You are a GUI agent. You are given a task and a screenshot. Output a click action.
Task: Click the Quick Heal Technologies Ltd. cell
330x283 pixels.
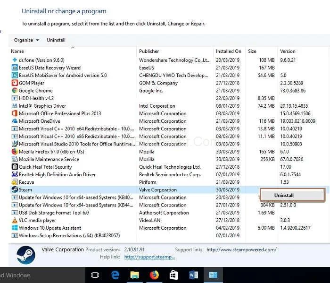pyautogui.click(x=170, y=167)
